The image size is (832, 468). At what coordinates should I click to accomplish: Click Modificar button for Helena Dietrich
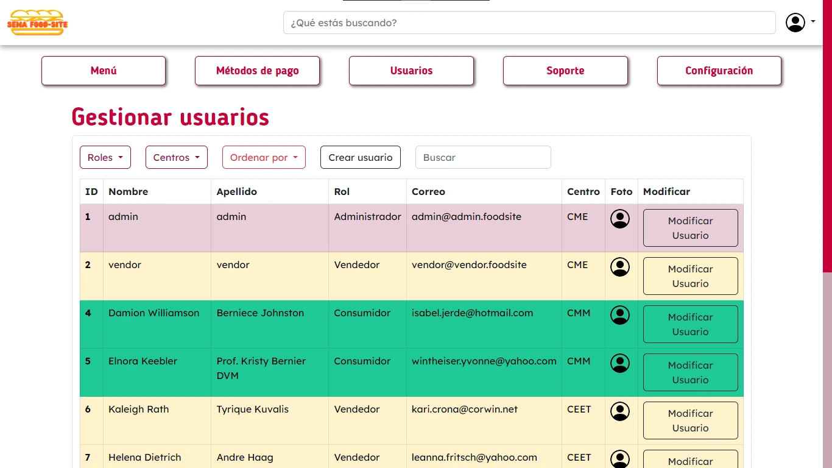(x=691, y=459)
